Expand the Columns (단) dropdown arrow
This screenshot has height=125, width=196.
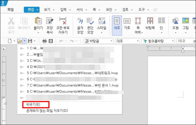coord(162,33)
